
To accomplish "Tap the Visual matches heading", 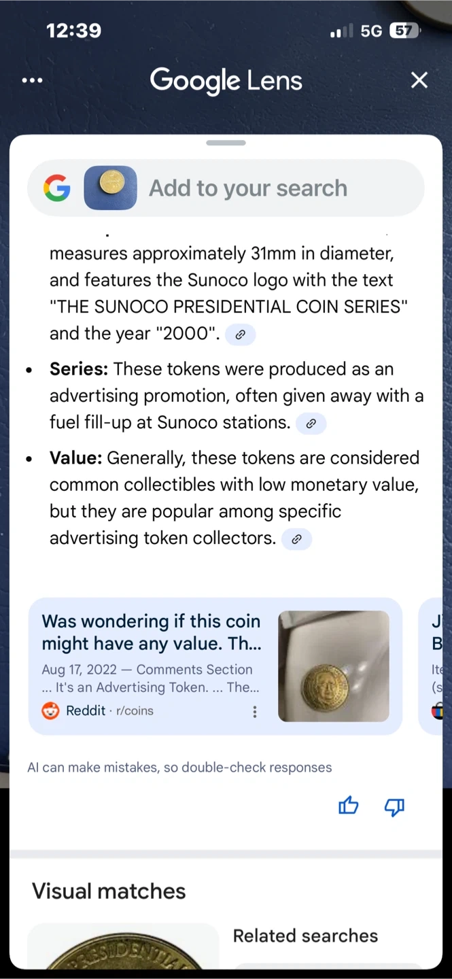I will pos(109,891).
